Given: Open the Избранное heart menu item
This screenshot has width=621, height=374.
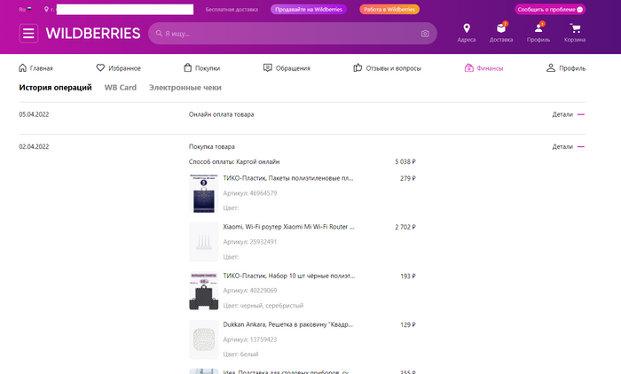Looking at the screenshot, I should pos(118,68).
